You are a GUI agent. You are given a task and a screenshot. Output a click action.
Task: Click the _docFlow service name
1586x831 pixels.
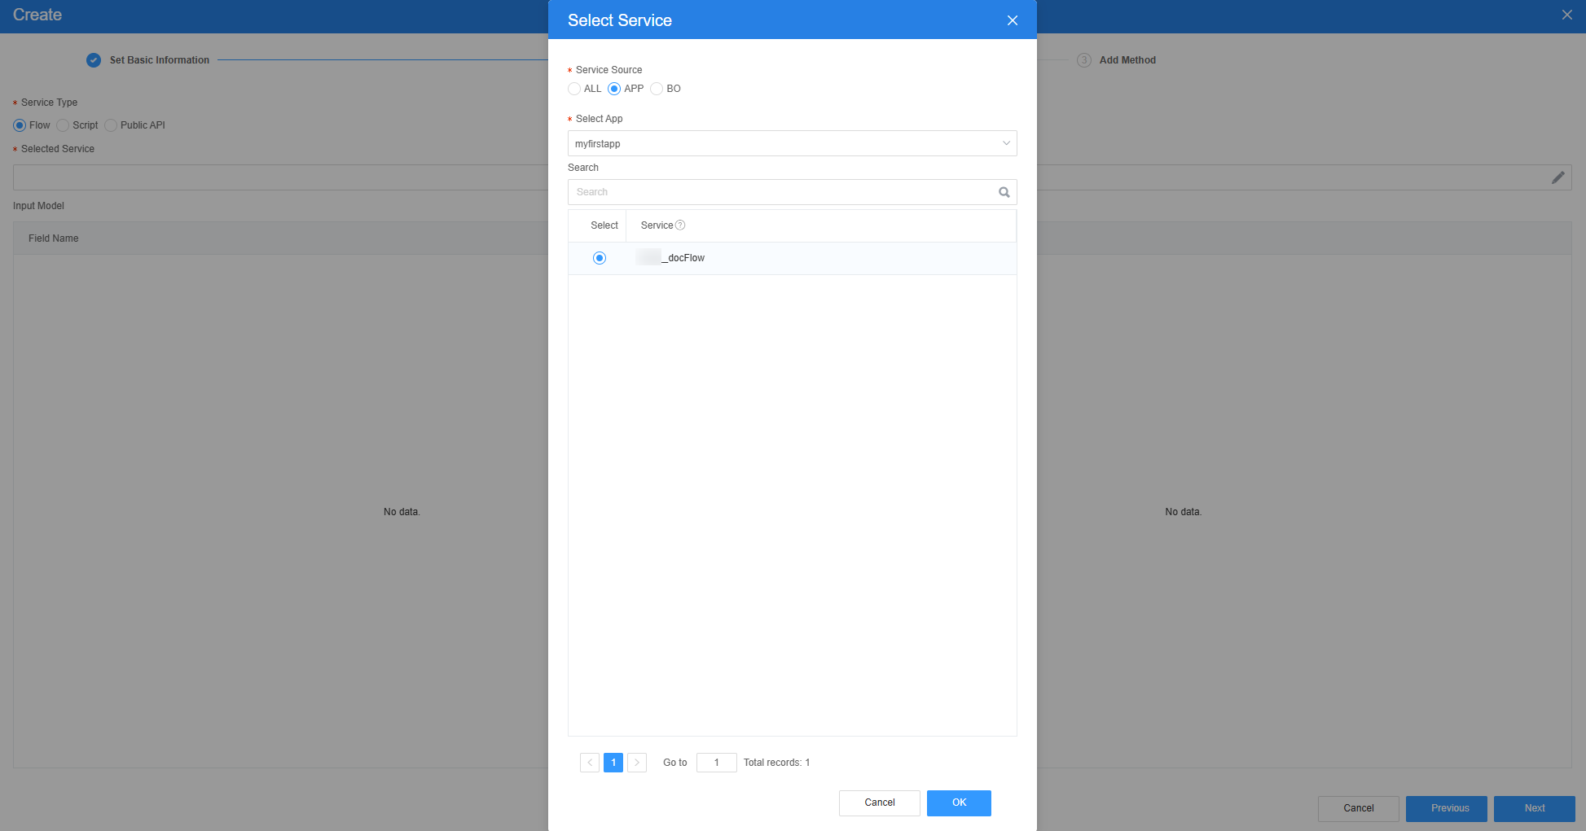point(670,258)
